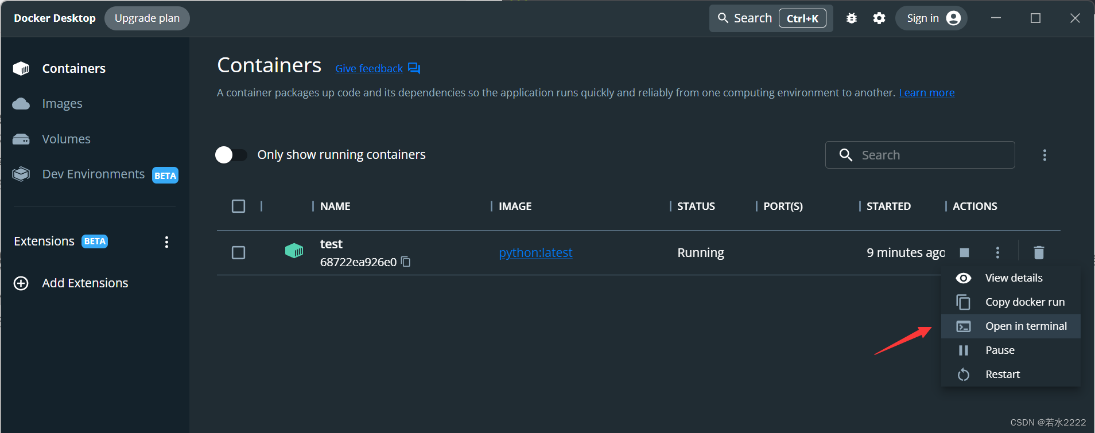Click the 9 minutes ago started text
The width and height of the screenshot is (1095, 433).
coord(906,253)
